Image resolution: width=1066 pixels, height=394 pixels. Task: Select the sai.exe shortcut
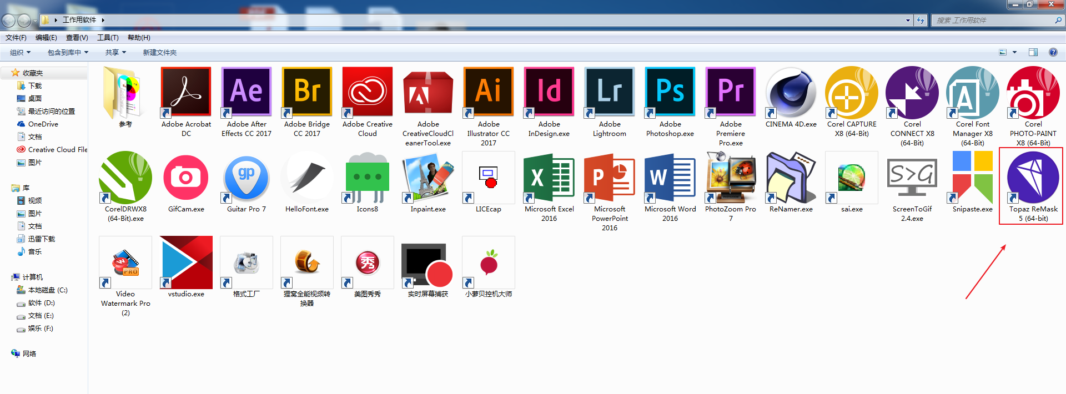pyautogui.click(x=852, y=177)
